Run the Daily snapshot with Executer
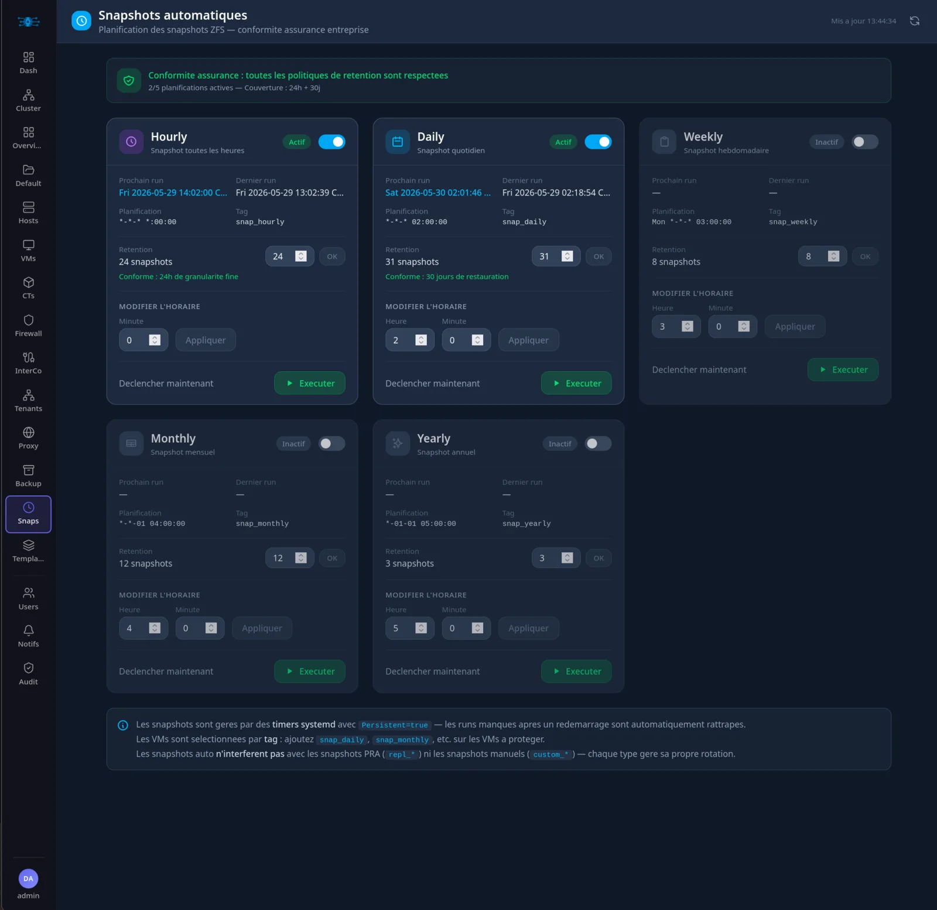The width and height of the screenshot is (937, 910). pyautogui.click(x=576, y=383)
